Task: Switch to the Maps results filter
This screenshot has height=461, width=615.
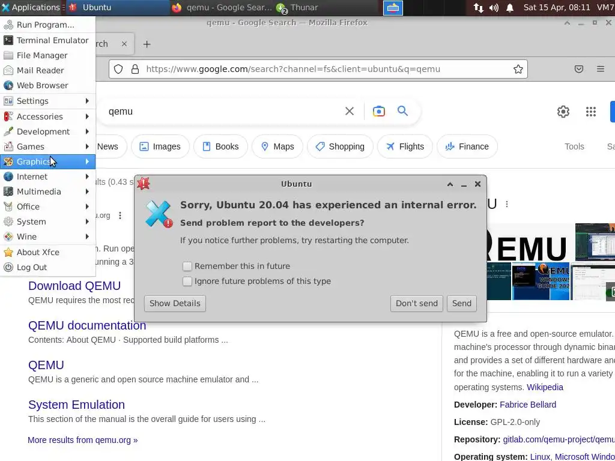Action: (x=277, y=146)
